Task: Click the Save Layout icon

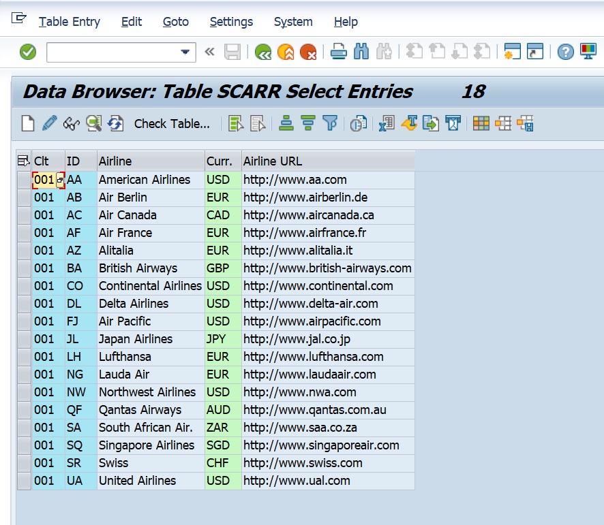Action: [526, 123]
